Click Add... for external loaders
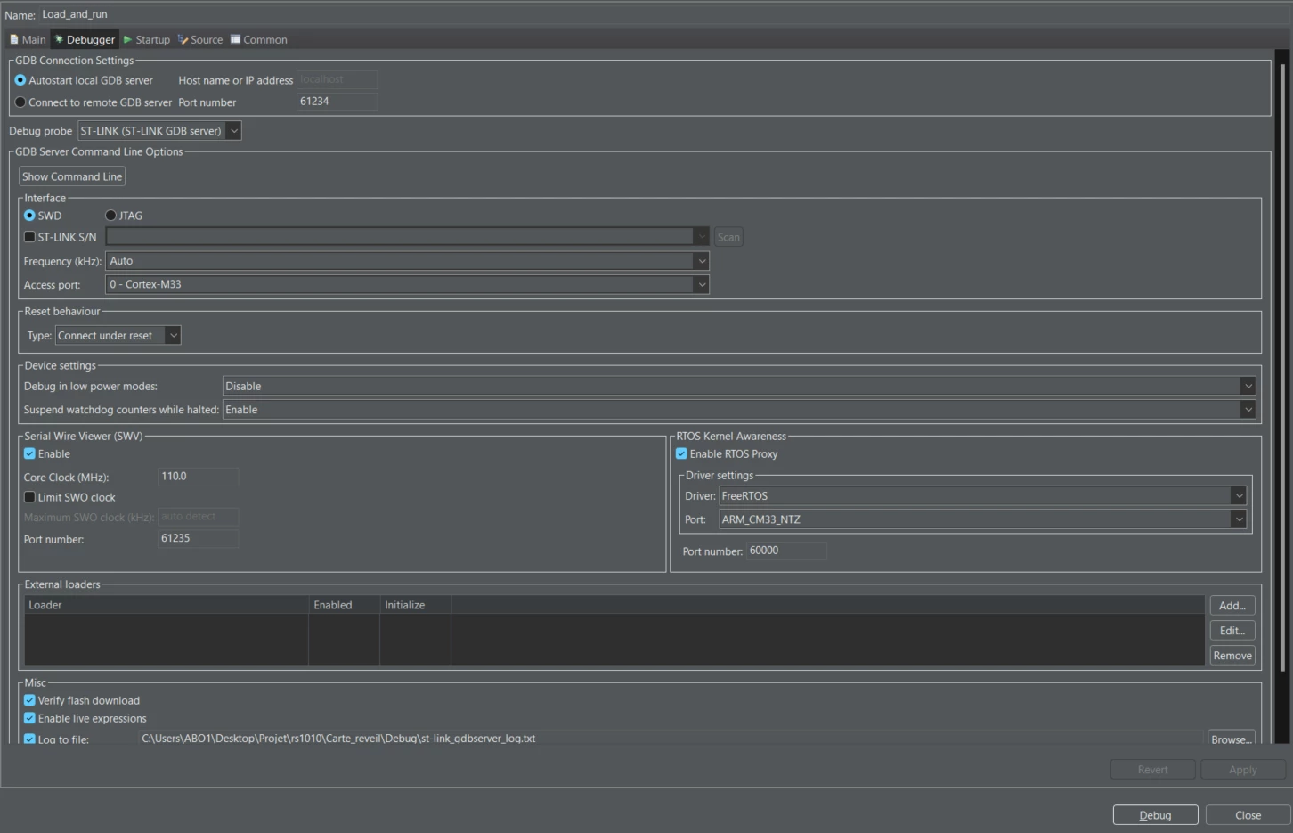 point(1232,606)
